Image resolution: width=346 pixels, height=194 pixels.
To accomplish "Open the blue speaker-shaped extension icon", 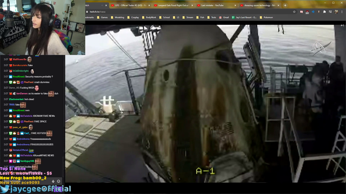I will (313, 12).
